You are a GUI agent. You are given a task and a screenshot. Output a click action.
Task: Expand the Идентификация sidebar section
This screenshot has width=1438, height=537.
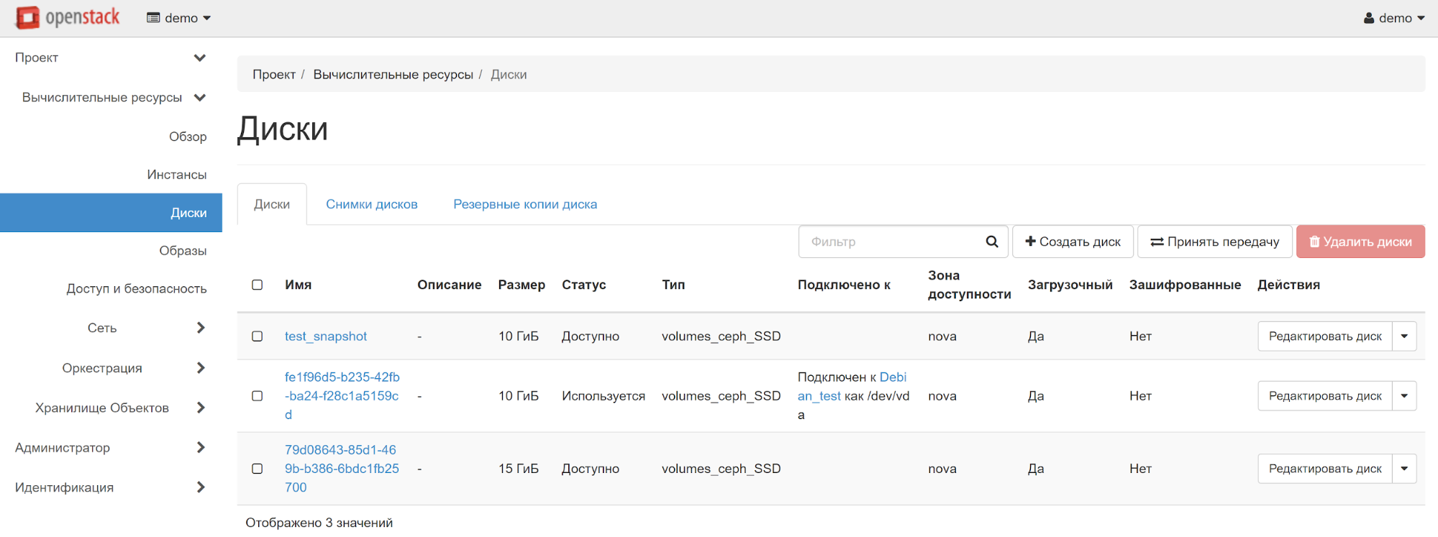click(111, 487)
